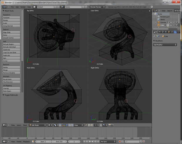Click the outliner editor type icon
Viewport: 182px width, 144px height.
tap(155, 11)
